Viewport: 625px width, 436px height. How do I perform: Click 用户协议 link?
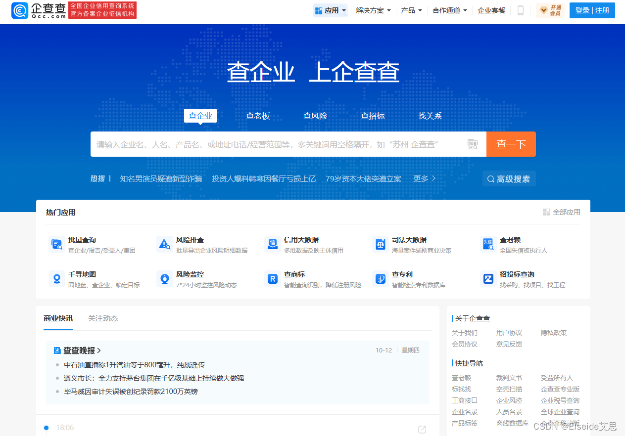point(509,333)
